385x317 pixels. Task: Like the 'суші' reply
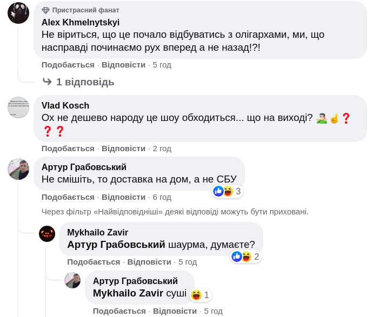(x=119, y=311)
